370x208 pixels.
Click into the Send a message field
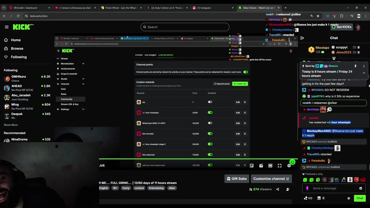pos(334,188)
